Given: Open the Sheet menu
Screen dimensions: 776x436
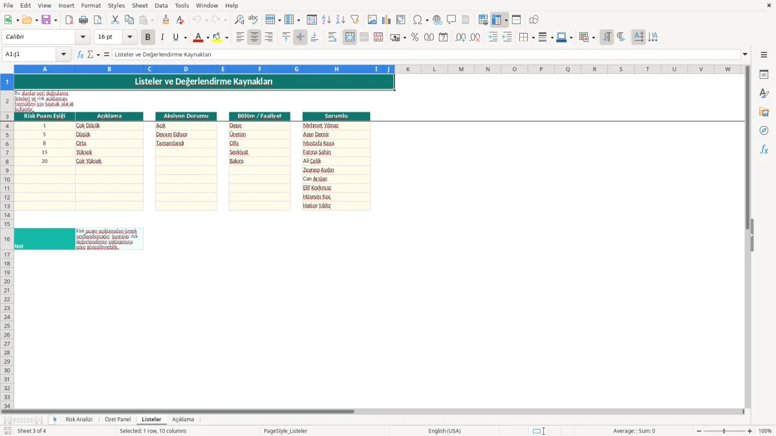Looking at the screenshot, I should click(x=140, y=5).
